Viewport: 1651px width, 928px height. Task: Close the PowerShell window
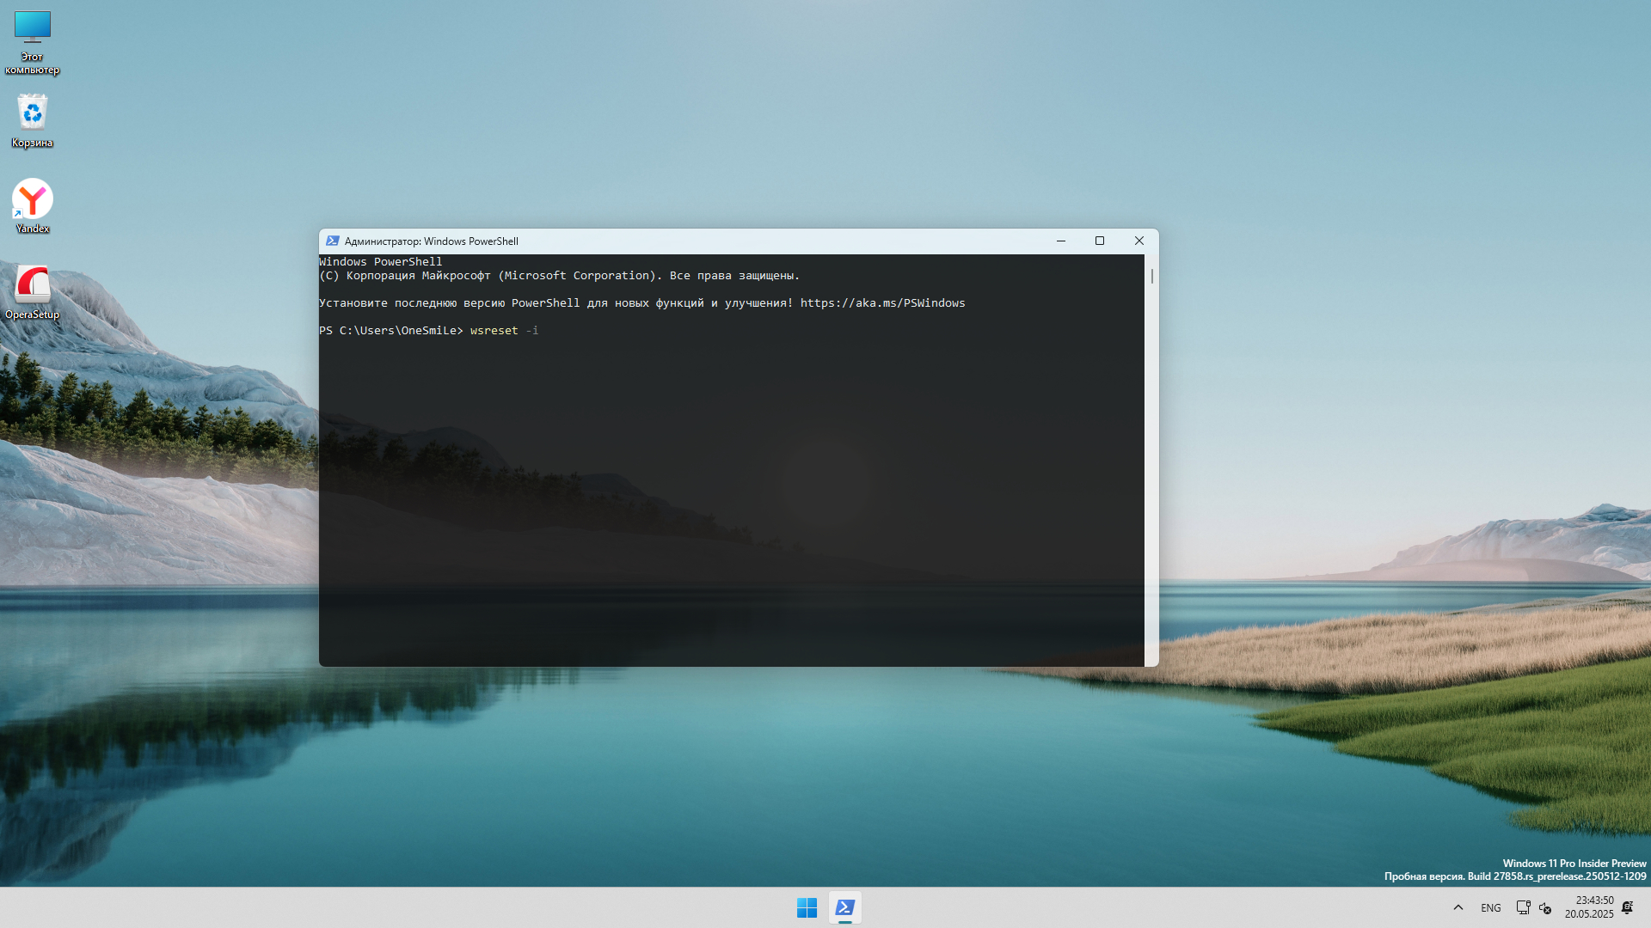1139,241
